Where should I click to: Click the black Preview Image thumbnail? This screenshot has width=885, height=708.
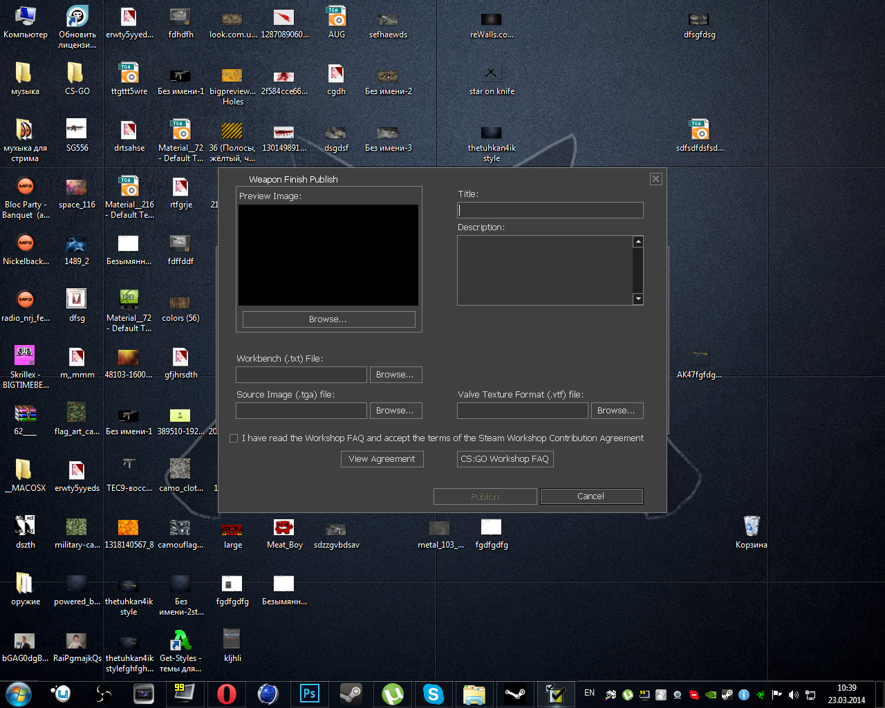click(x=328, y=255)
